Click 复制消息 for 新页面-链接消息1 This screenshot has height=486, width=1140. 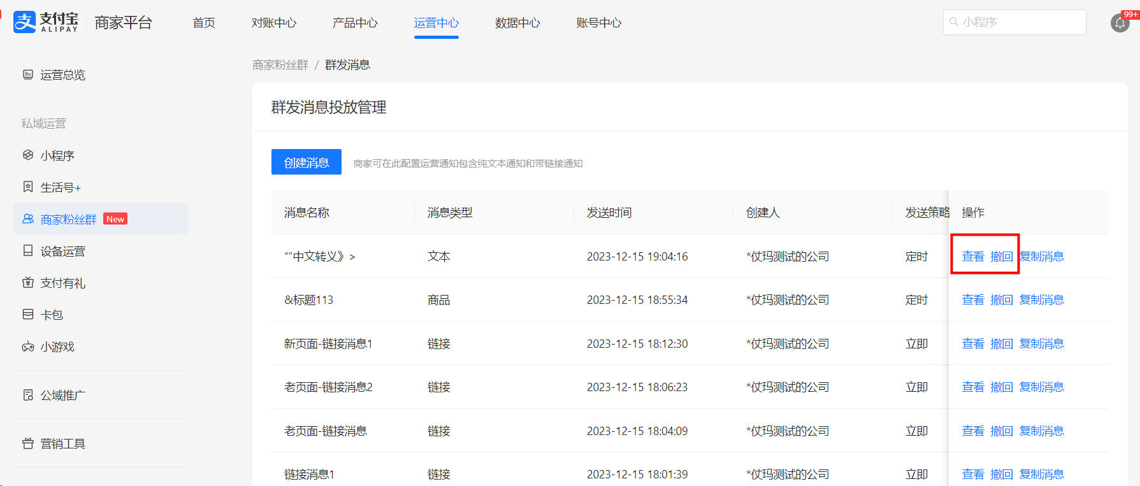(1042, 344)
